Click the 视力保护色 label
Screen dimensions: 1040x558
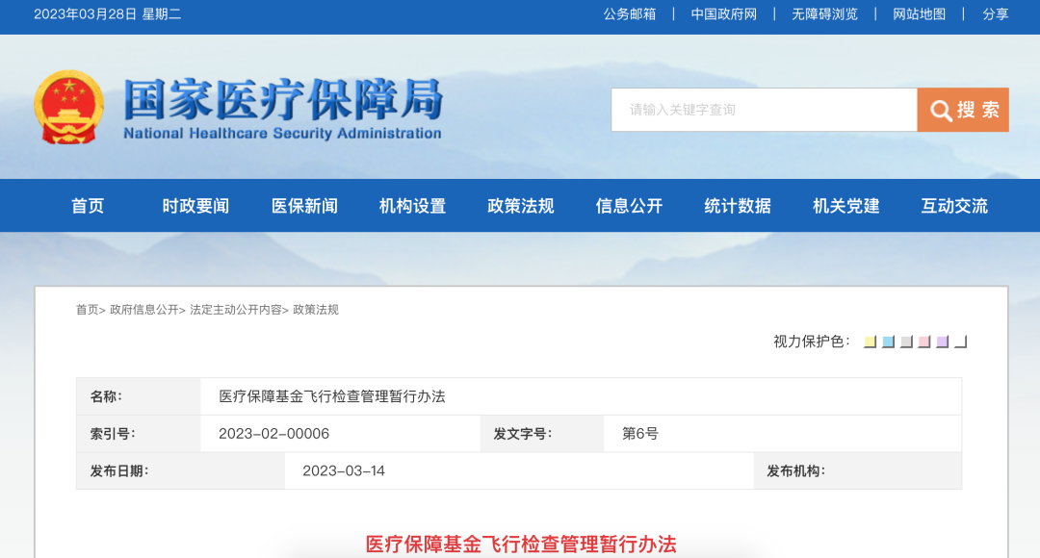(x=812, y=342)
